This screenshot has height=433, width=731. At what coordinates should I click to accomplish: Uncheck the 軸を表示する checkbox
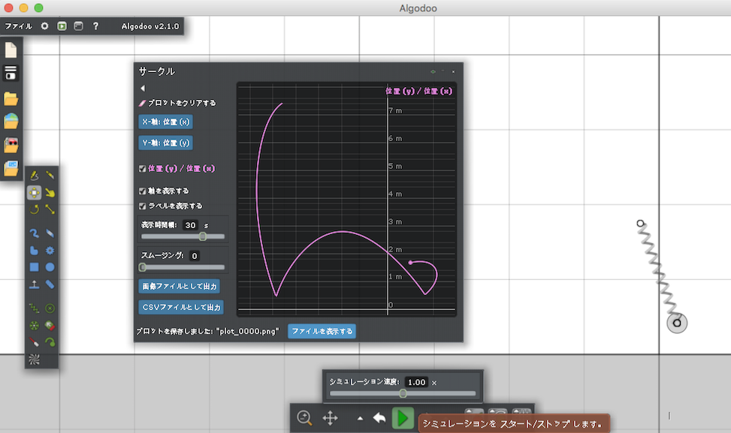(143, 191)
